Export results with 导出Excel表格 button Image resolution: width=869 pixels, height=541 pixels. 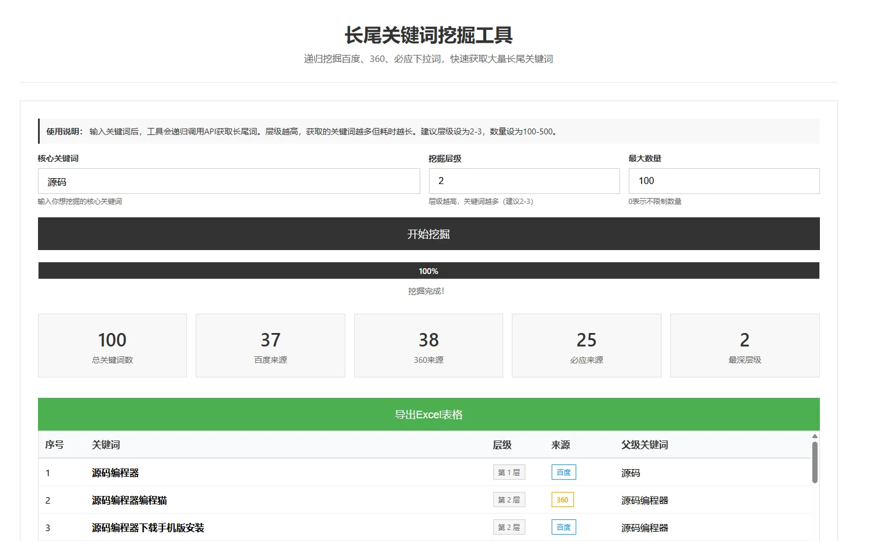pyautogui.click(x=428, y=414)
